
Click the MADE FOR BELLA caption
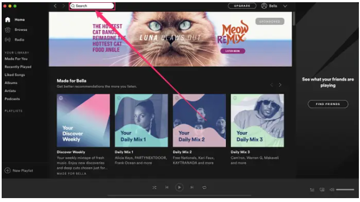tap(71, 174)
